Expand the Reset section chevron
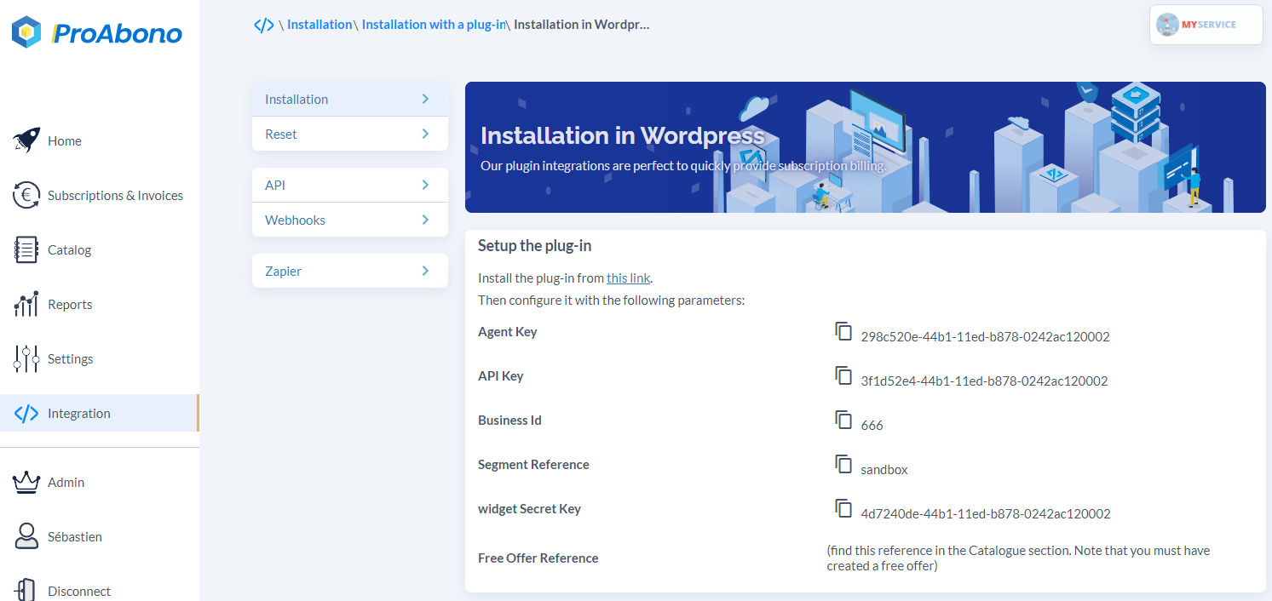This screenshot has height=601, width=1272. 425,134
